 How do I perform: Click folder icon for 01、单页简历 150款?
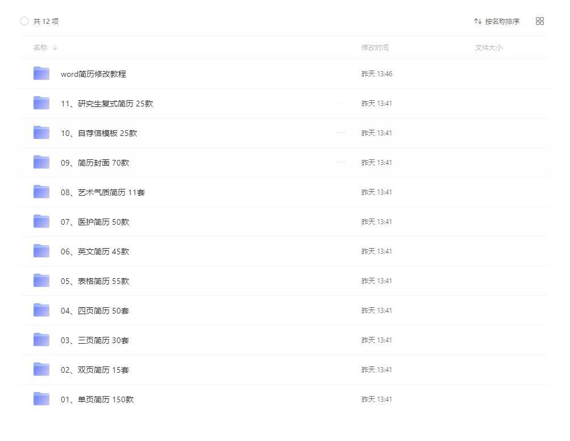click(x=41, y=399)
